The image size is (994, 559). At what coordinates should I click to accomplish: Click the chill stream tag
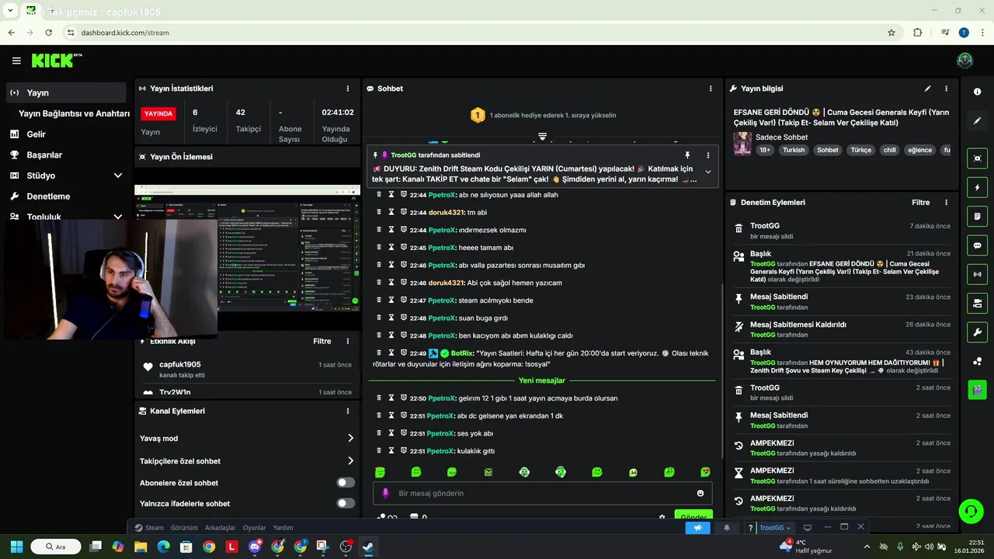pyautogui.click(x=889, y=150)
